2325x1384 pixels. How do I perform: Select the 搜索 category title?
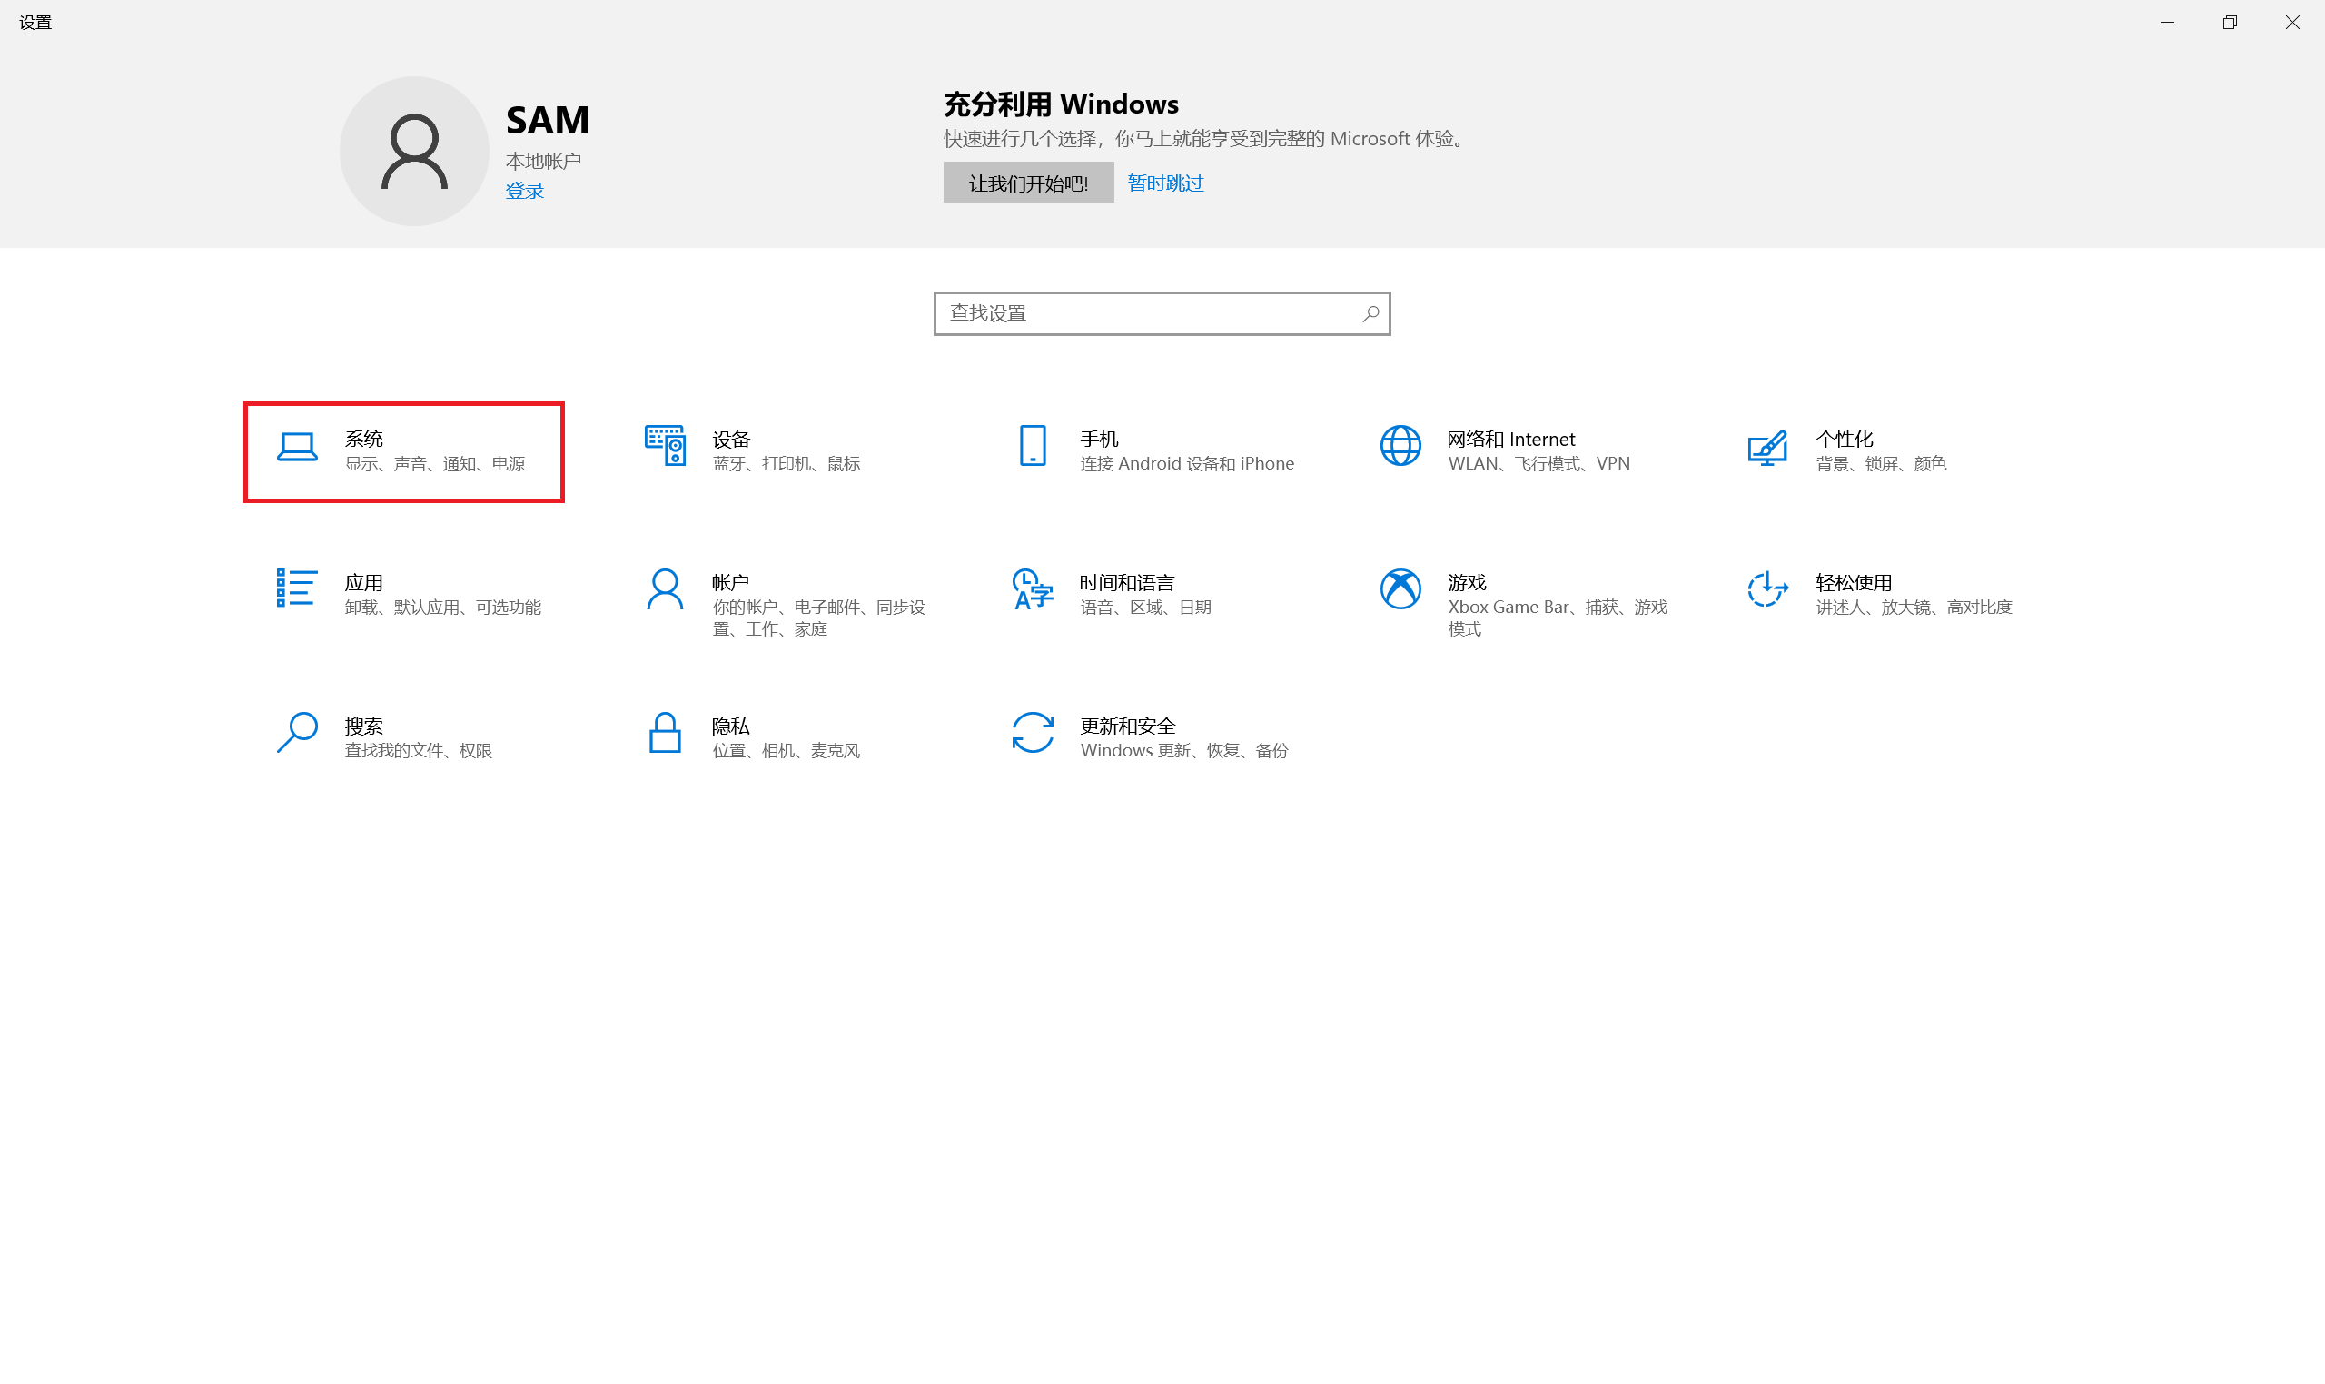[363, 727]
